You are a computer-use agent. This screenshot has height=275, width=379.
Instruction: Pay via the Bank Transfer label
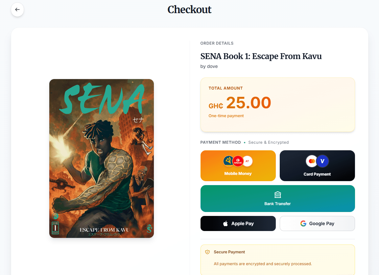(x=278, y=204)
